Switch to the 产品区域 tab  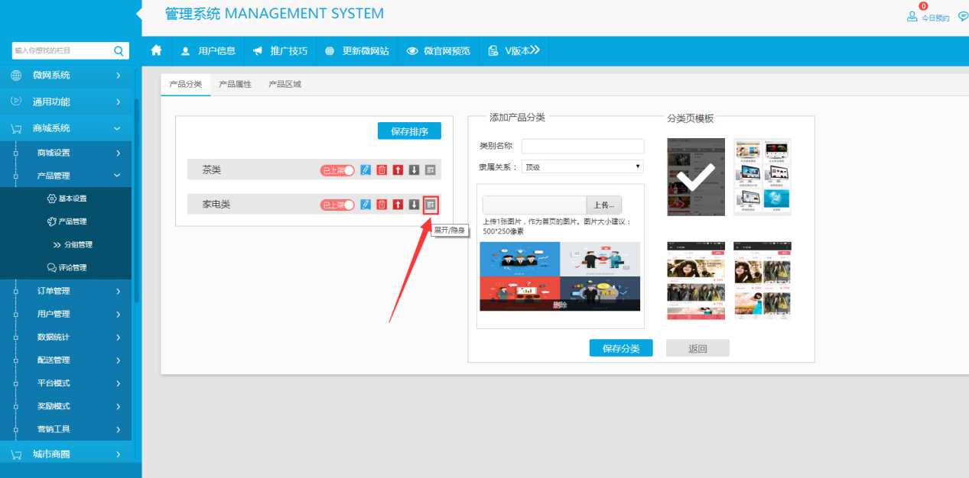point(285,84)
